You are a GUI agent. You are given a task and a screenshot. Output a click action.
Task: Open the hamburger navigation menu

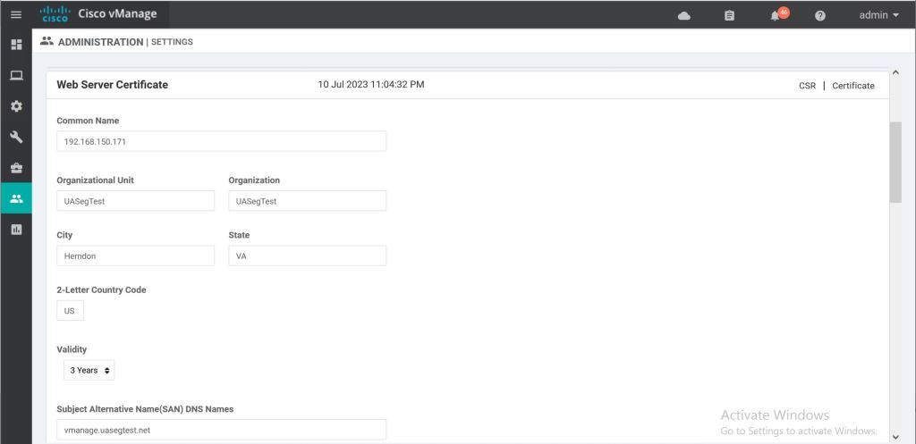click(x=15, y=14)
